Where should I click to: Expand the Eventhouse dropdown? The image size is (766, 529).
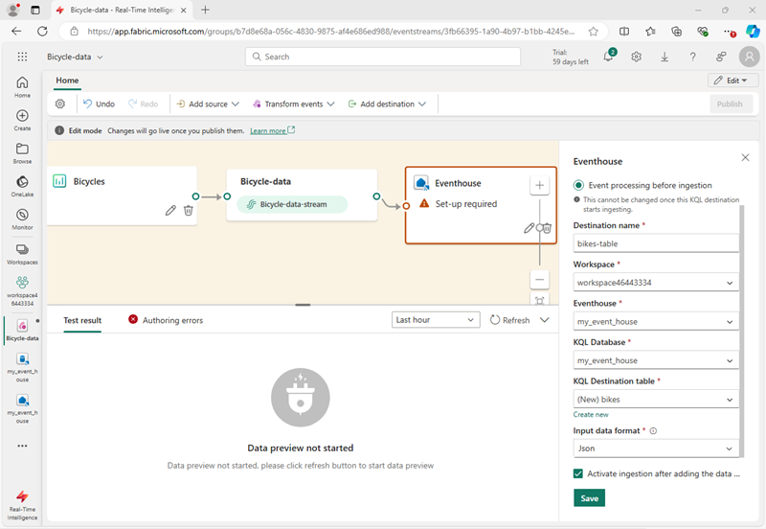[x=656, y=322]
